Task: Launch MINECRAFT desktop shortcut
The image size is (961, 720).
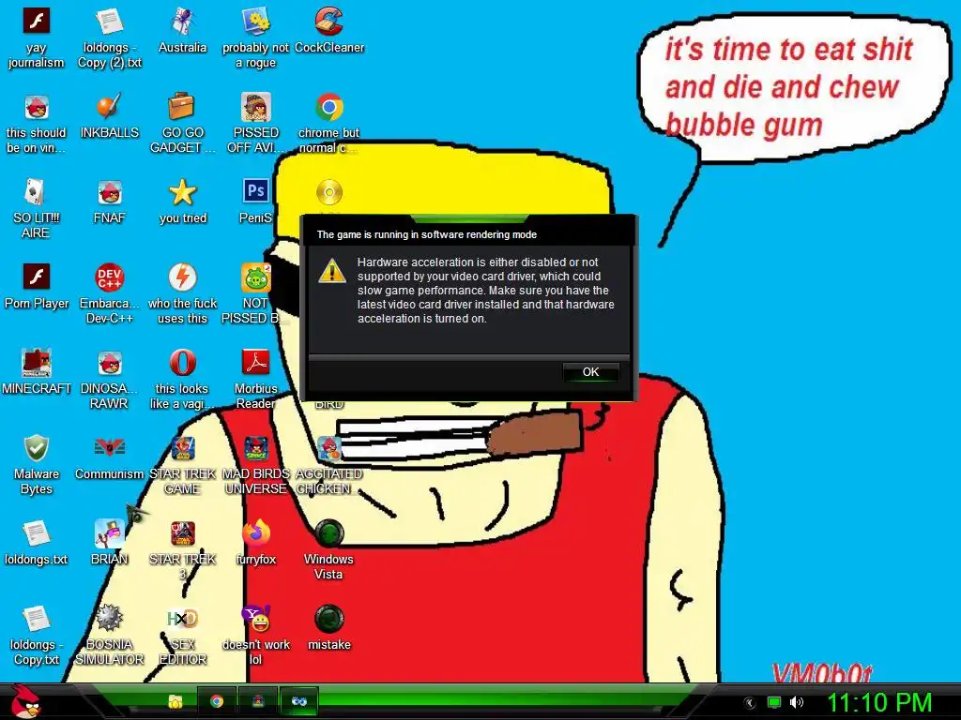Action: 37,363
